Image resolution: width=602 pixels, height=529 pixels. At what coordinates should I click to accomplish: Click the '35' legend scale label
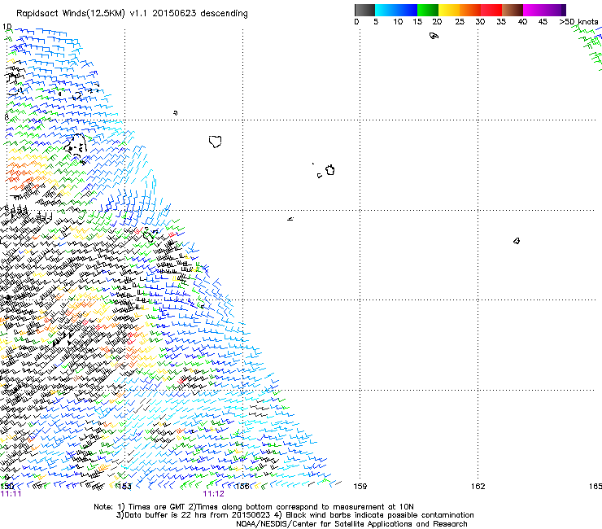coord(501,22)
